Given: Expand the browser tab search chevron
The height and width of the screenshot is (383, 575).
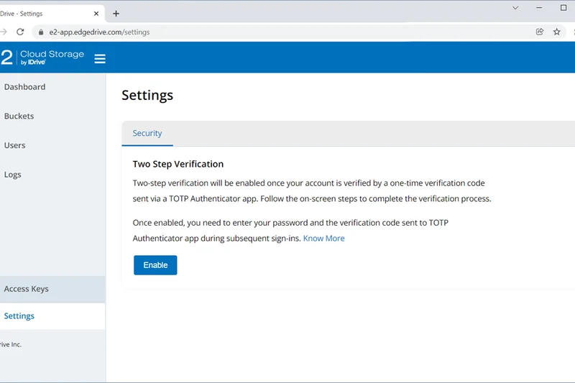Looking at the screenshot, I should coord(515,8).
